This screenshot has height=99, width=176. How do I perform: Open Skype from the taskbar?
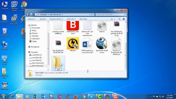pyautogui.click(x=92, y=97)
